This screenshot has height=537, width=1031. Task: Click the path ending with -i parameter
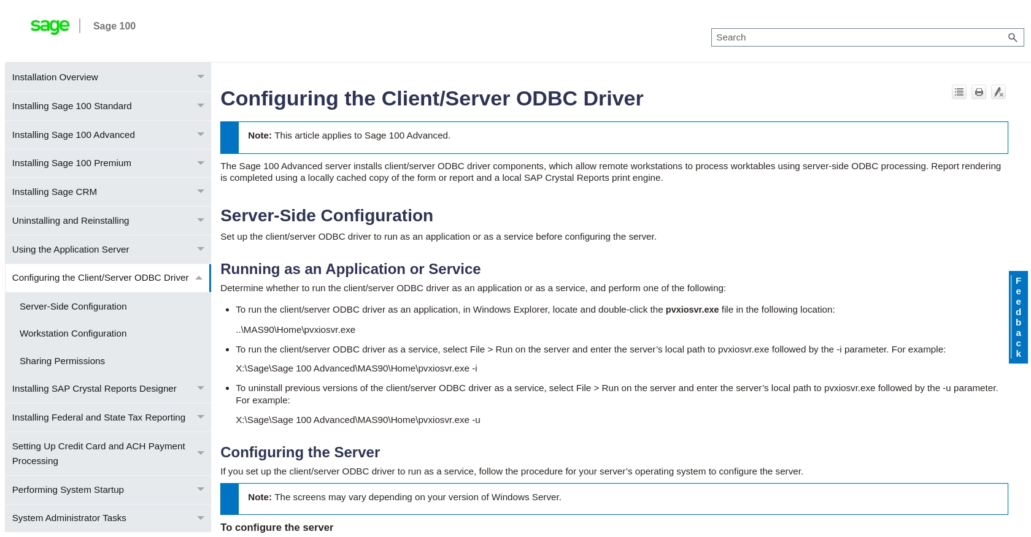pyautogui.click(x=357, y=368)
